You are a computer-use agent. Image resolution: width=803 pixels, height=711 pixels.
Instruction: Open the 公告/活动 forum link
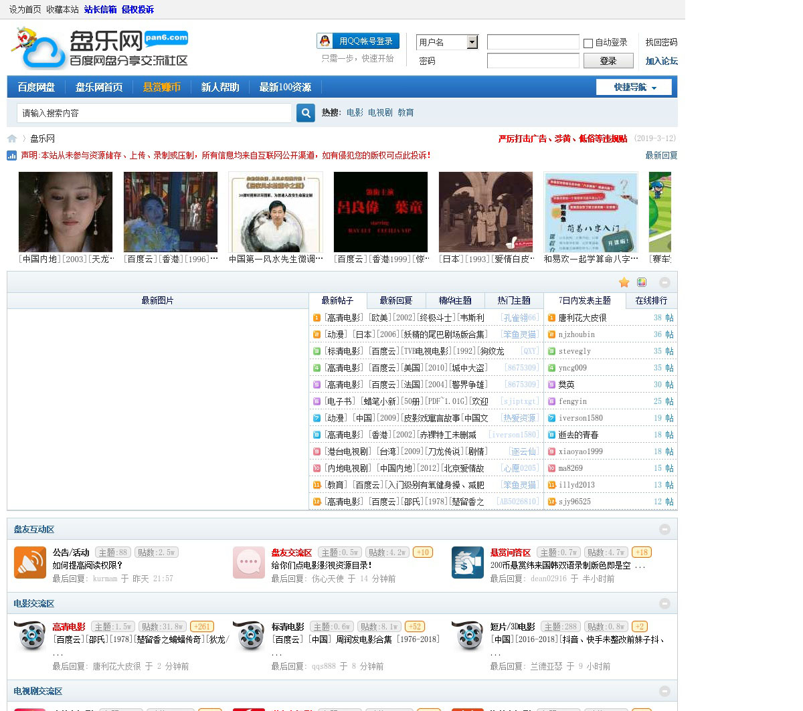point(71,552)
